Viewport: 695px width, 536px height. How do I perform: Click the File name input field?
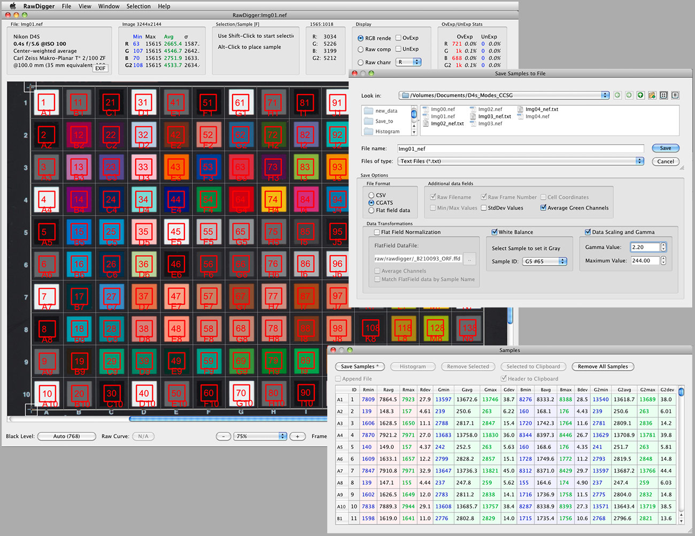520,148
